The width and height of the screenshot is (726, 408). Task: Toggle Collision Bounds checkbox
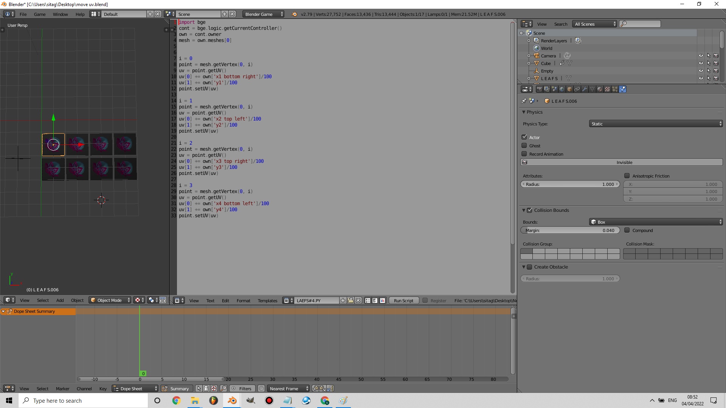point(530,210)
